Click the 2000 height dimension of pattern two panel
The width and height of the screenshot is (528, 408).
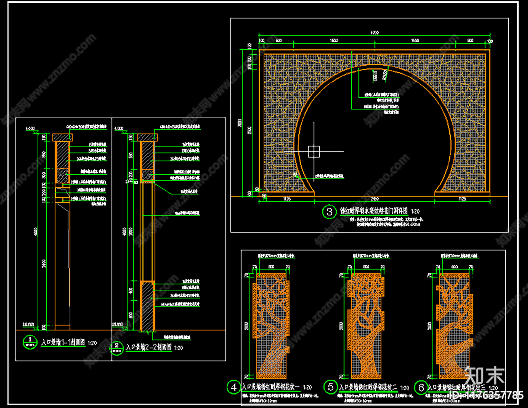click(341, 326)
